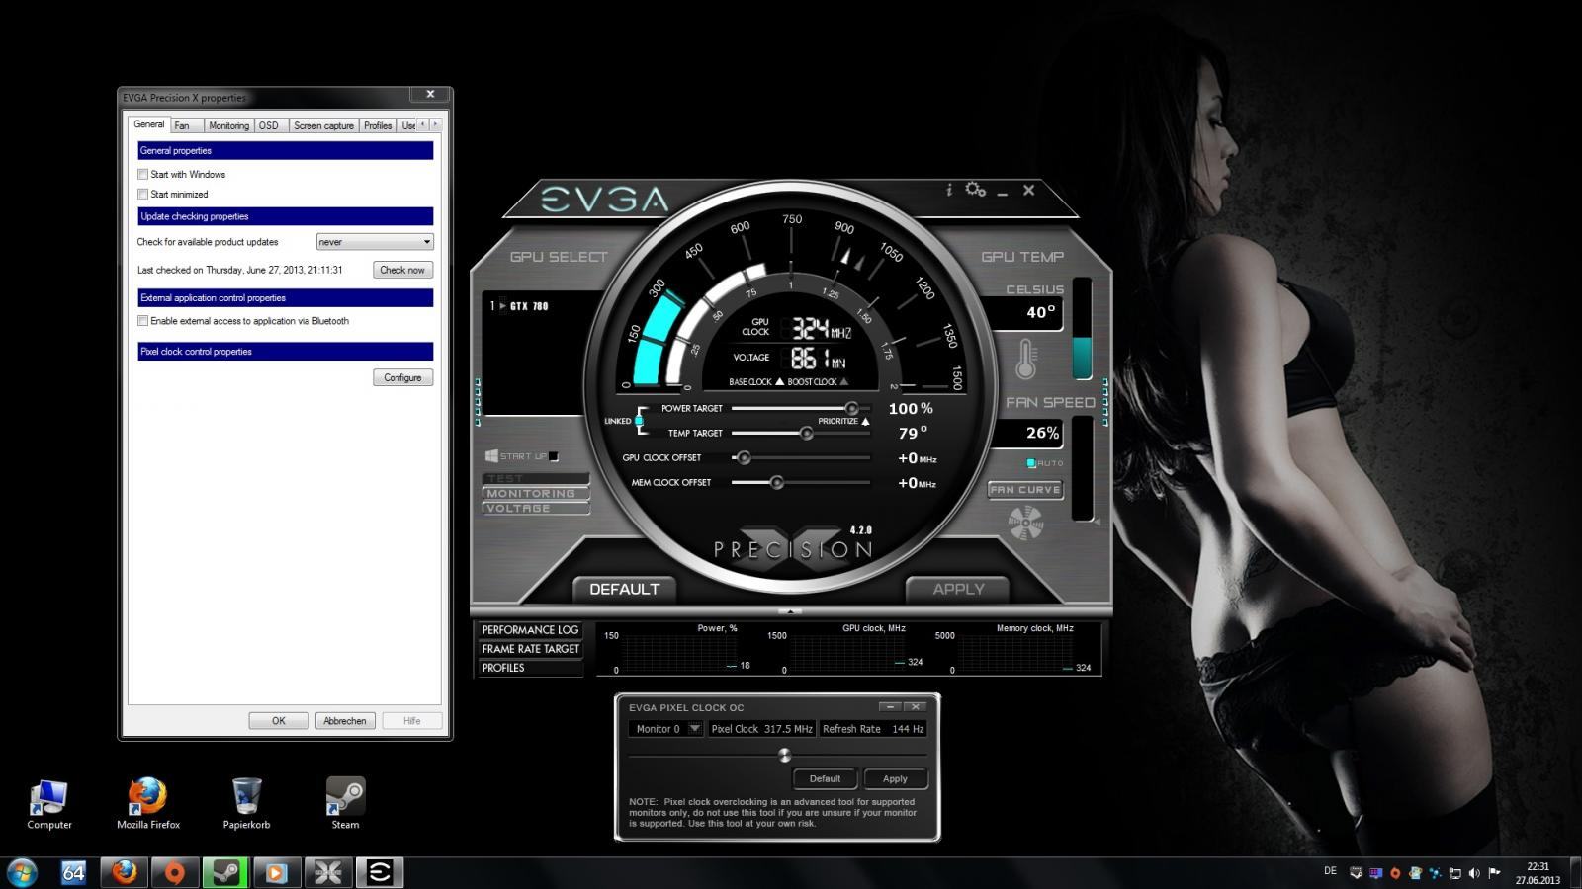
Task: Select General tab
Action: click(149, 124)
